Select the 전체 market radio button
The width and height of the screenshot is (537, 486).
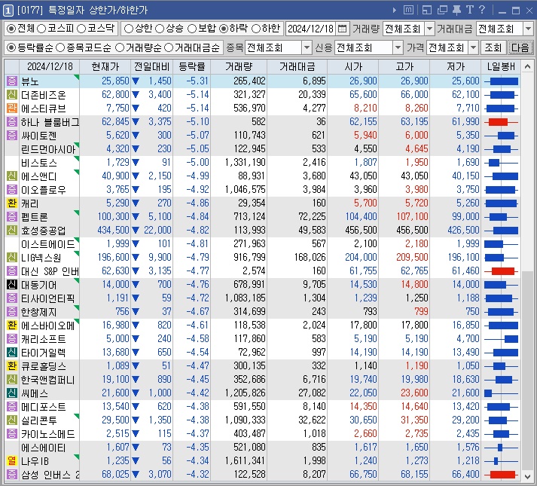(x=11, y=29)
